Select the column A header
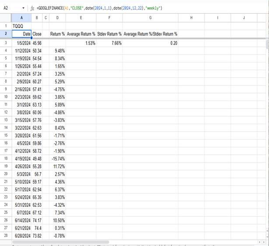The width and height of the screenshot is (269, 246). [21, 17]
